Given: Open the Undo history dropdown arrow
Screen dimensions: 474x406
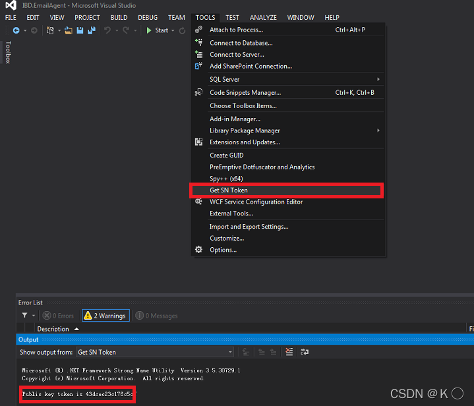Looking at the screenshot, I should coord(117,30).
